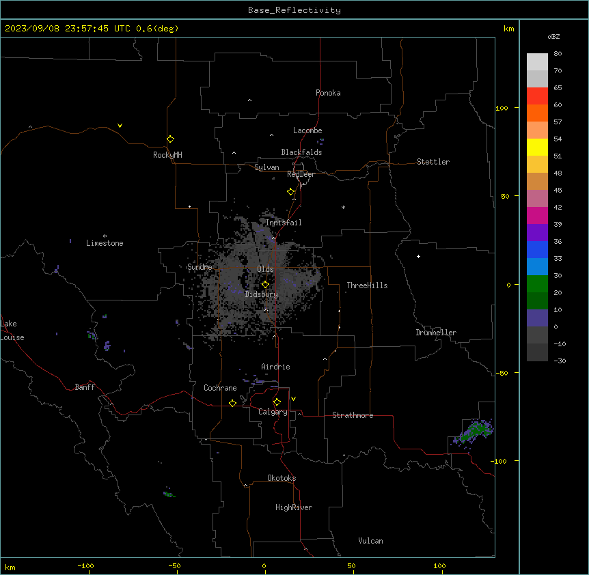Screen dimensions: 589x575
Task: Click the small green echo in the southwest
Action: tap(169, 493)
